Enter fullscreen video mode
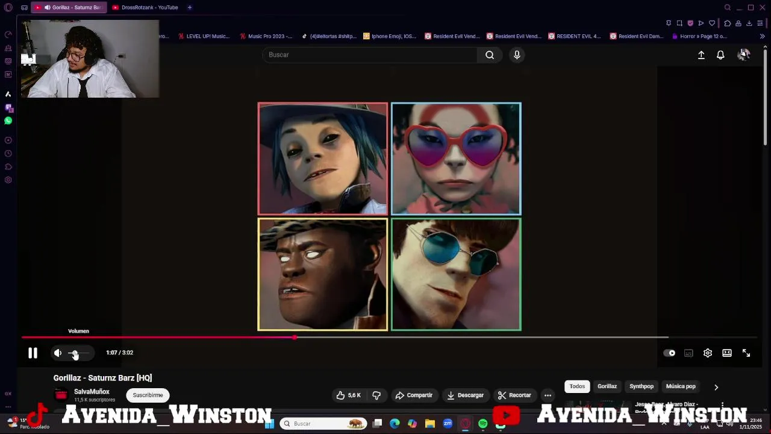 746,353
